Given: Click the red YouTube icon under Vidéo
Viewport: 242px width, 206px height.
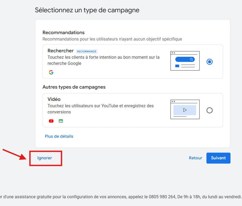Looking at the screenshot, I should click(x=51, y=121).
